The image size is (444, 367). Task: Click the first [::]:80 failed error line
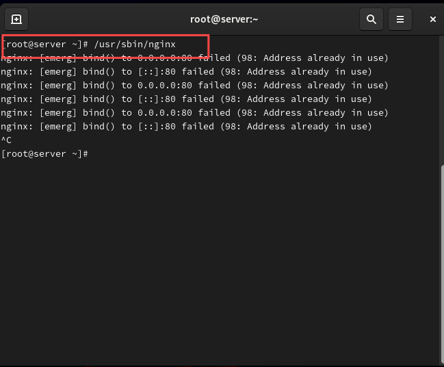[x=186, y=72]
